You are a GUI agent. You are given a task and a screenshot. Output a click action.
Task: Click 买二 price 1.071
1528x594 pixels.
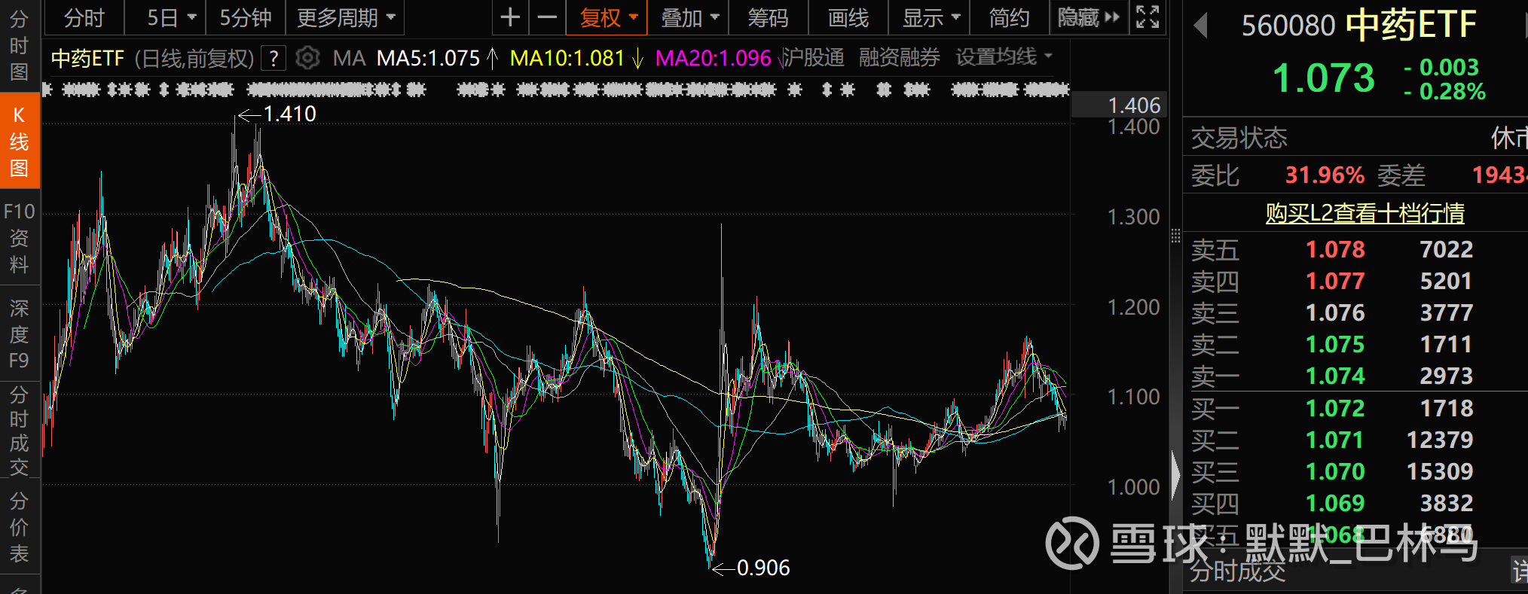(1335, 440)
